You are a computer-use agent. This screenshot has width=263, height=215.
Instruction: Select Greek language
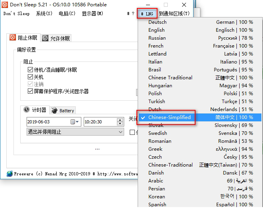201,149
